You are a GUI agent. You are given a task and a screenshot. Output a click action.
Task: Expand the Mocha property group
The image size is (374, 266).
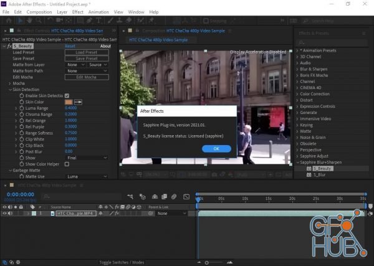pos(10,83)
